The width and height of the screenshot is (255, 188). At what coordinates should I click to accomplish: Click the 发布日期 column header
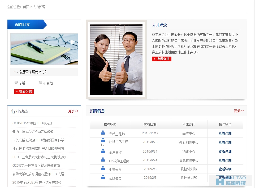point(150,124)
